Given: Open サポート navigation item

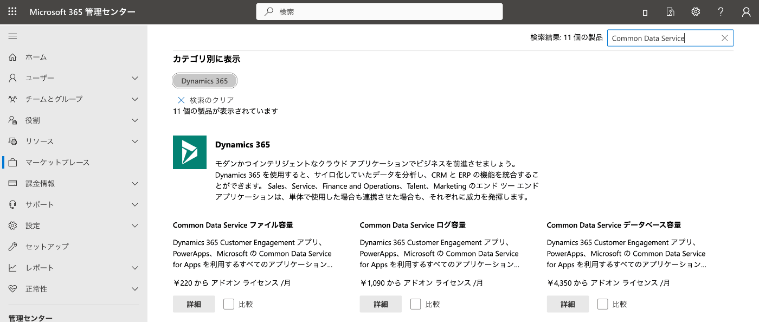Looking at the screenshot, I should (x=74, y=205).
